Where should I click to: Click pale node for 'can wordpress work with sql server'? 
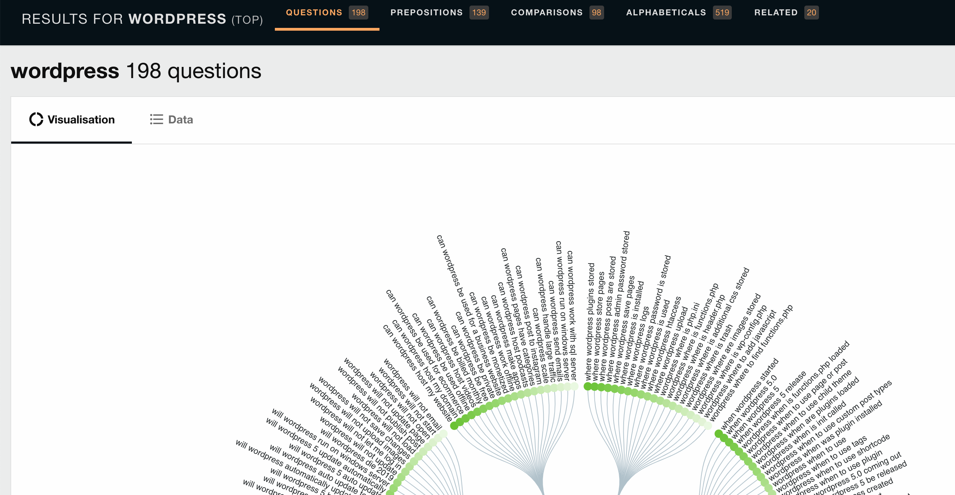tap(574, 387)
